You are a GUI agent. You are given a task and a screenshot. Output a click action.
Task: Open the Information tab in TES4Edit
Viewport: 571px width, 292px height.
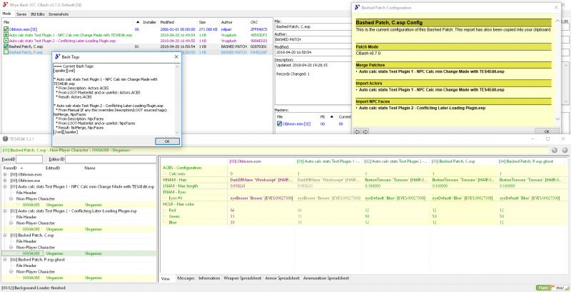pos(209,278)
